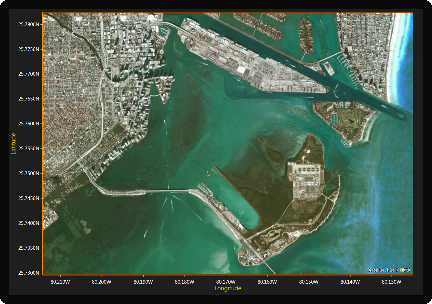Viewport: 432px width, 304px height.
Task: Click the 80.150W longitude tick label
Action: [x=309, y=282]
